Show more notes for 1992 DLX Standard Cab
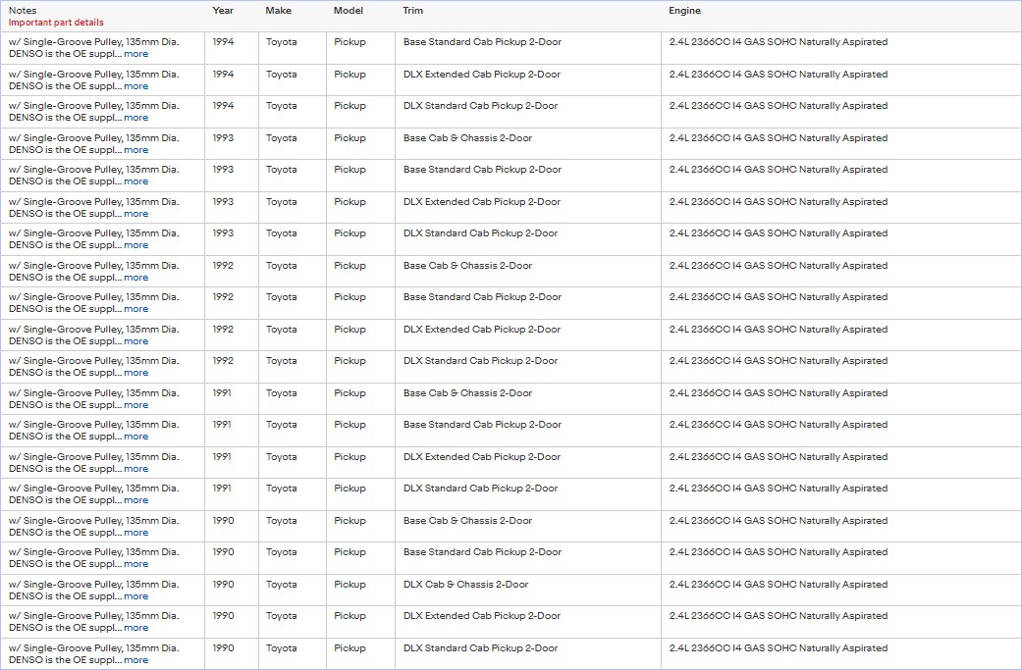 (x=136, y=373)
